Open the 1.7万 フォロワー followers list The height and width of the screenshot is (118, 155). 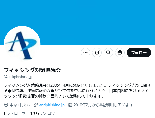click(x=44, y=113)
